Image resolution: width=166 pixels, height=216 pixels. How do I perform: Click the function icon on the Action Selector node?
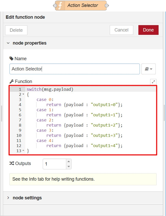pyautogui.click(x=60, y=6)
